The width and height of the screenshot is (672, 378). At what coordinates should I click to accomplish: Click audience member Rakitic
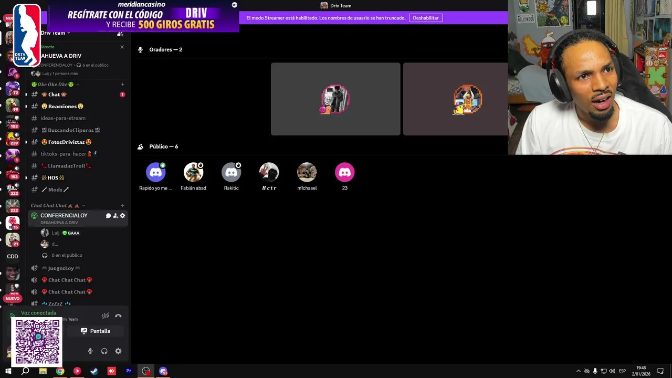[231, 177]
